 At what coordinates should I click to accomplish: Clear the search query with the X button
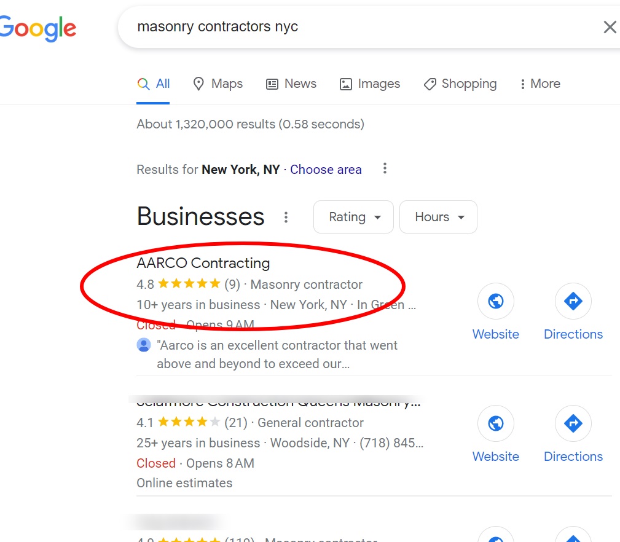[610, 27]
